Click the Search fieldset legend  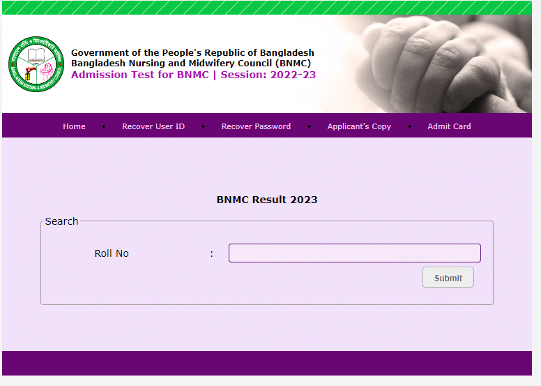62,221
